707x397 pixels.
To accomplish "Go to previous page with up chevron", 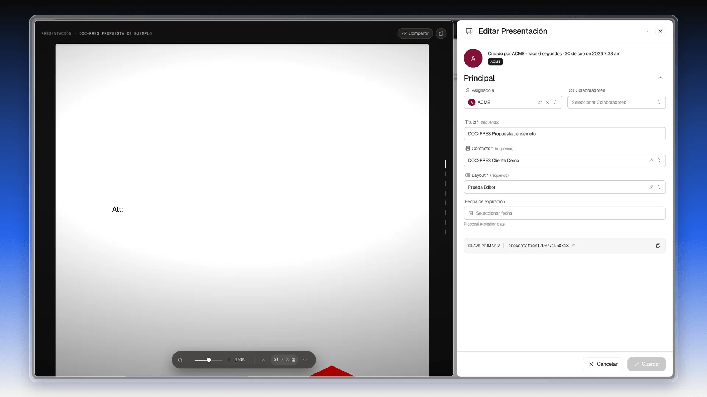I will pos(263,360).
